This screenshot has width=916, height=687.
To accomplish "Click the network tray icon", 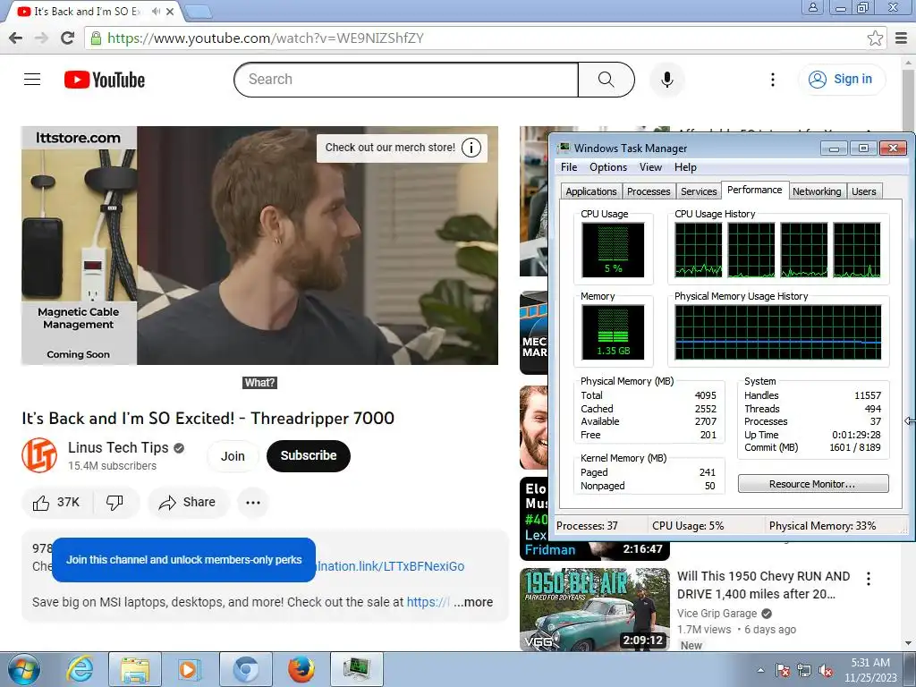I will click(x=804, y=671).
